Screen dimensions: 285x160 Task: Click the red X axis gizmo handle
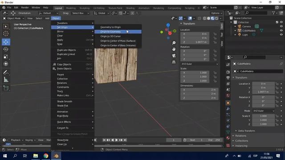point(170,33)
